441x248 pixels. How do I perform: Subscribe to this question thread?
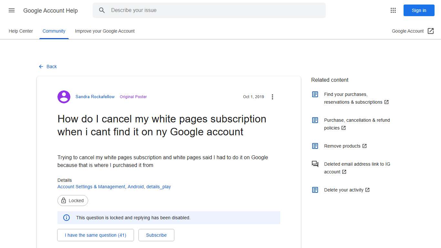(156, 235)
